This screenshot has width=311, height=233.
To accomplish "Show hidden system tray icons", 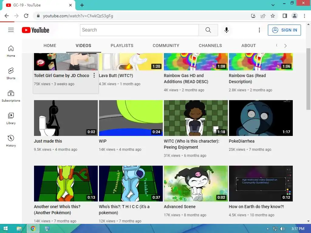I will click(268, 229).
